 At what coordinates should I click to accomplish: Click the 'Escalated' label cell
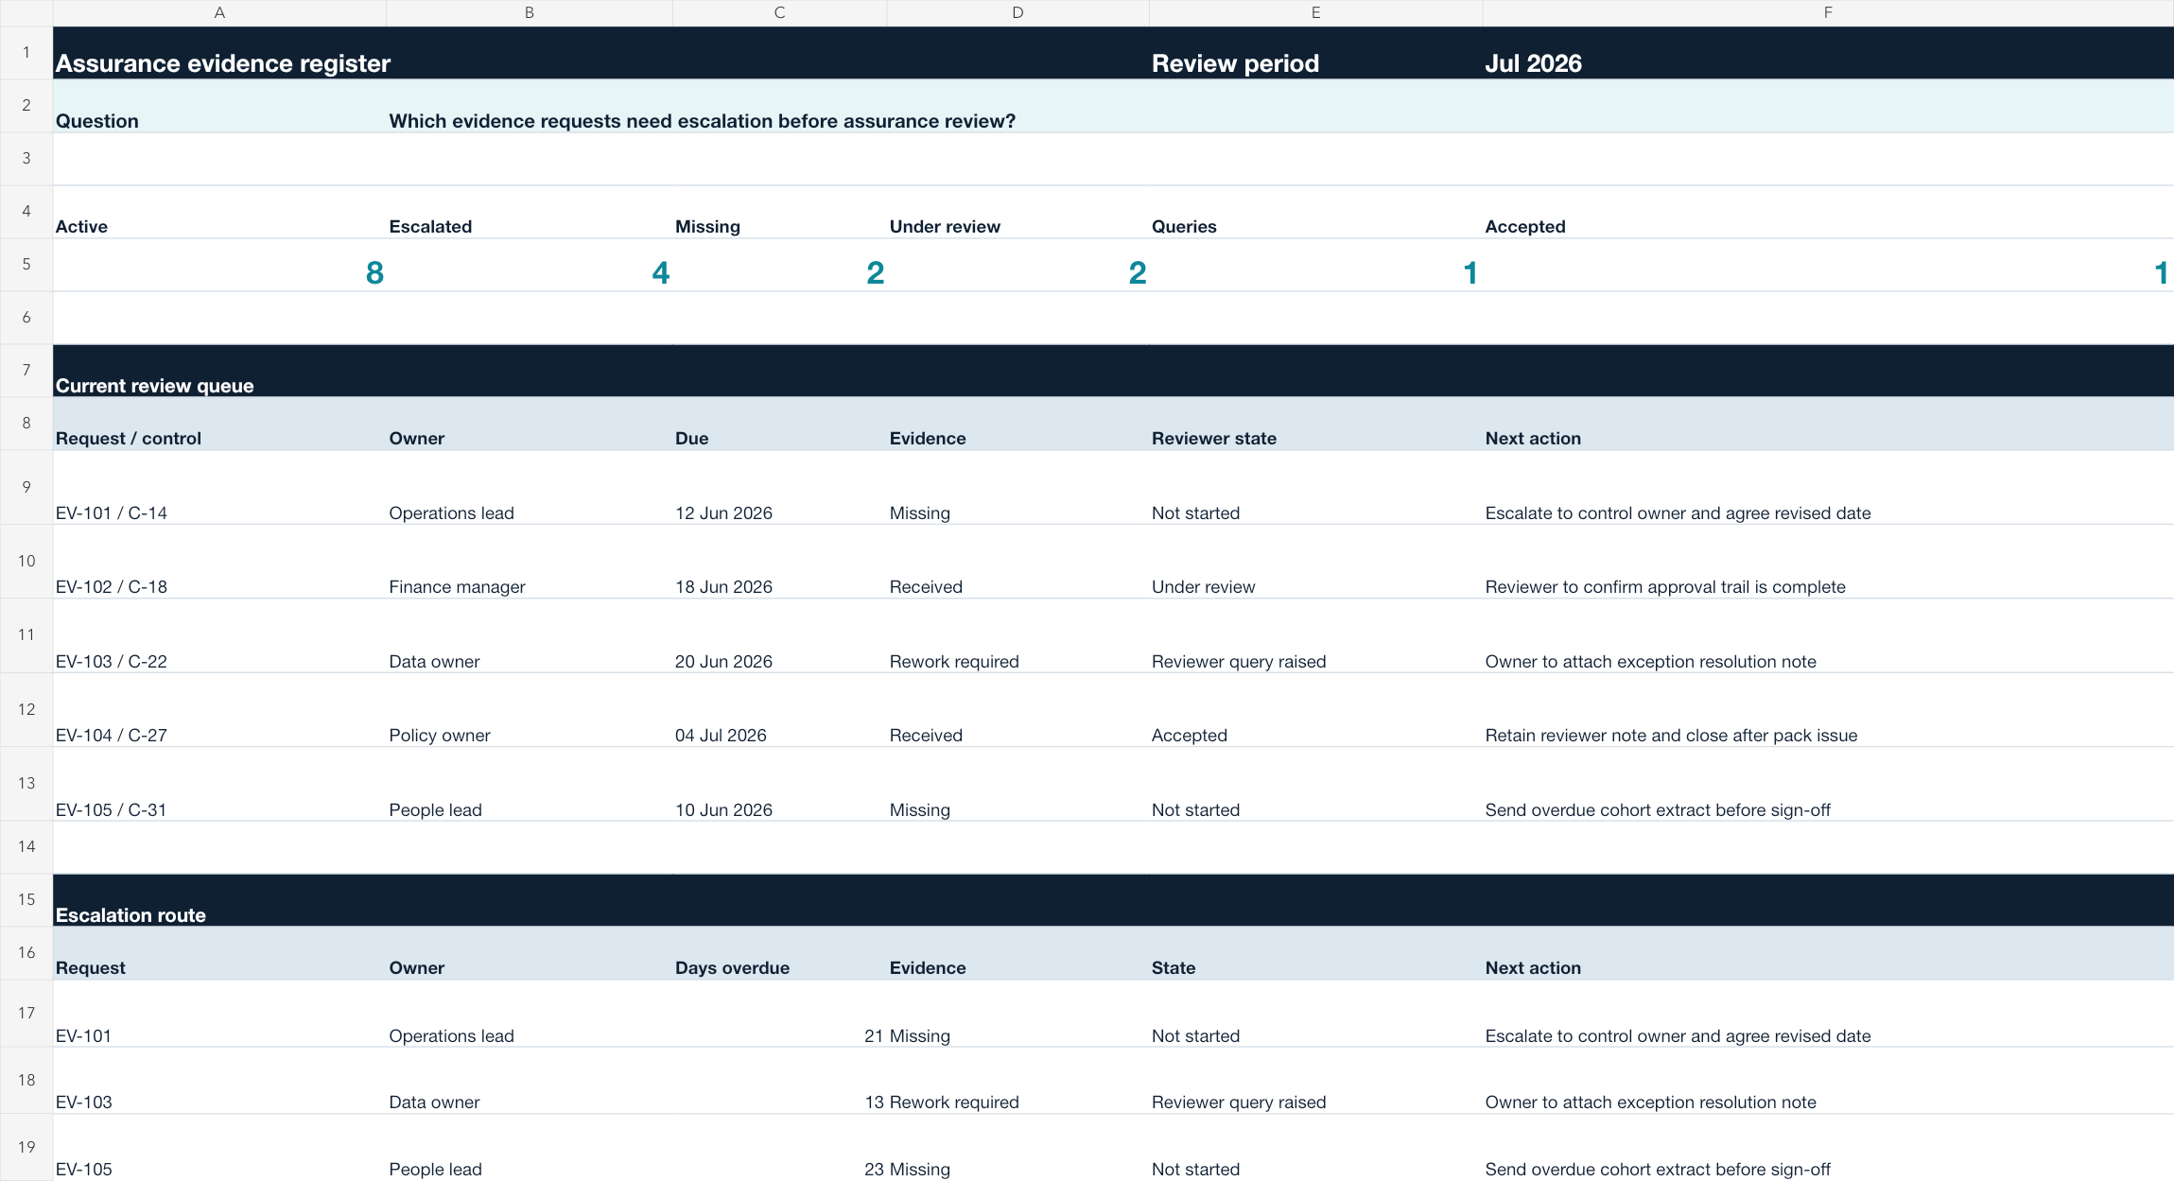click(530, 212)
